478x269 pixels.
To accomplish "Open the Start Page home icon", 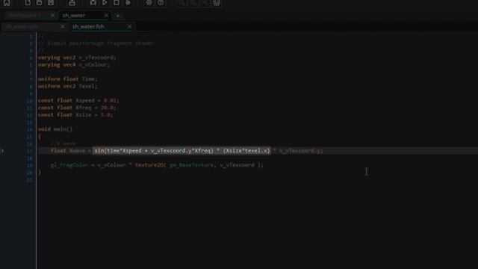I will pos(7,3).
